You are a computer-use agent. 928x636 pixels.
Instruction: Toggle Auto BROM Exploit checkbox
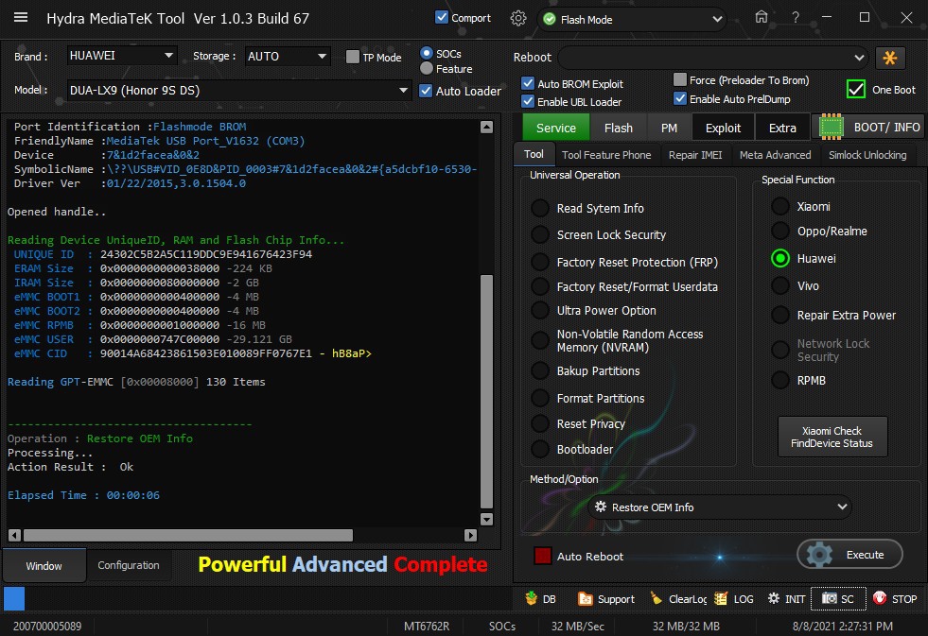528,83
